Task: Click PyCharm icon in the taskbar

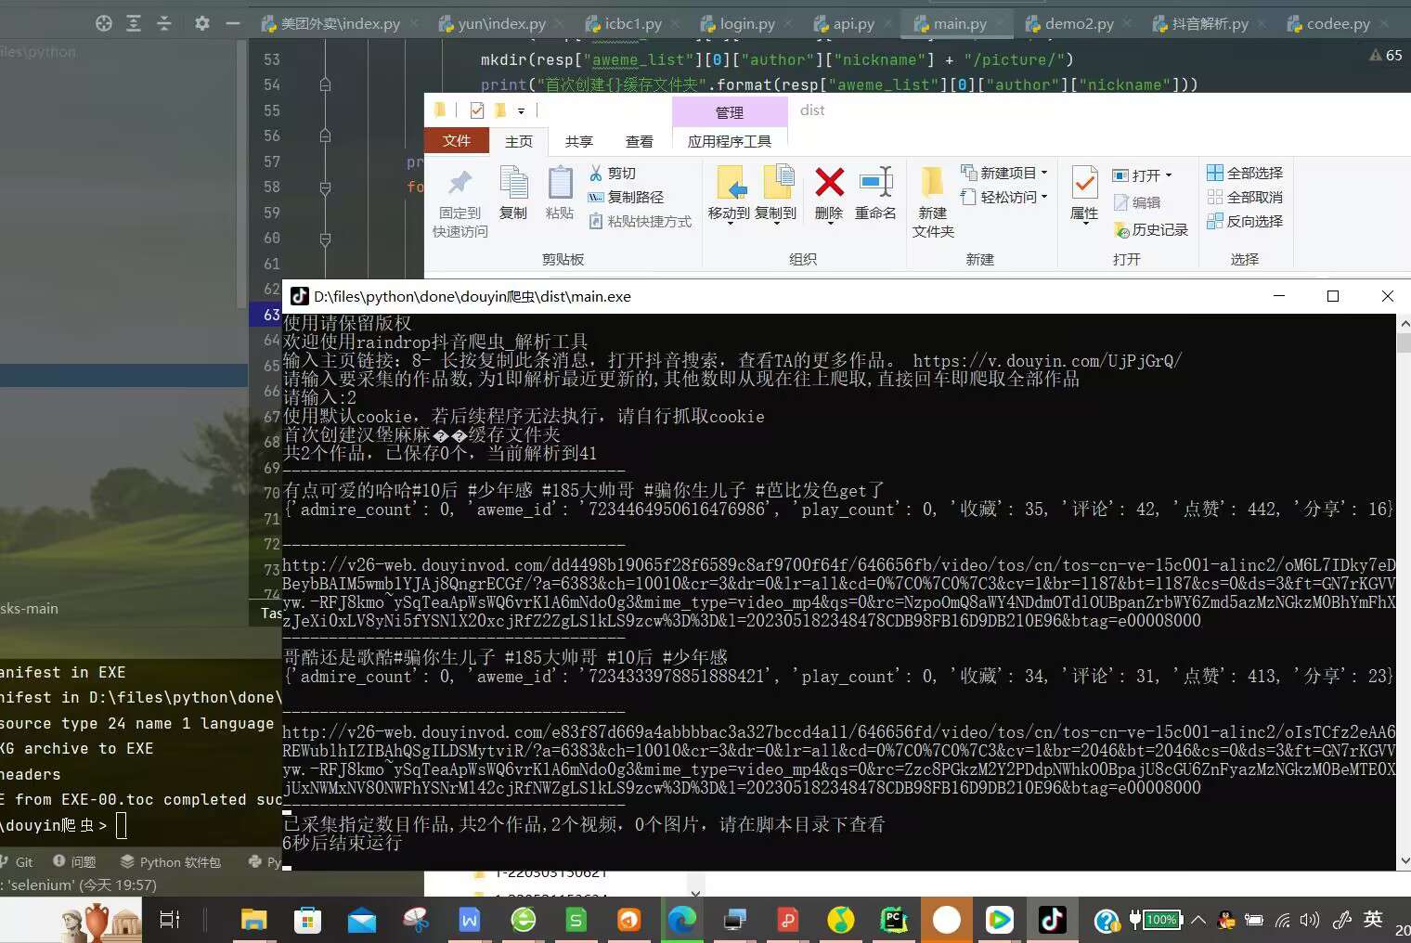Action: tap(893, 920)
